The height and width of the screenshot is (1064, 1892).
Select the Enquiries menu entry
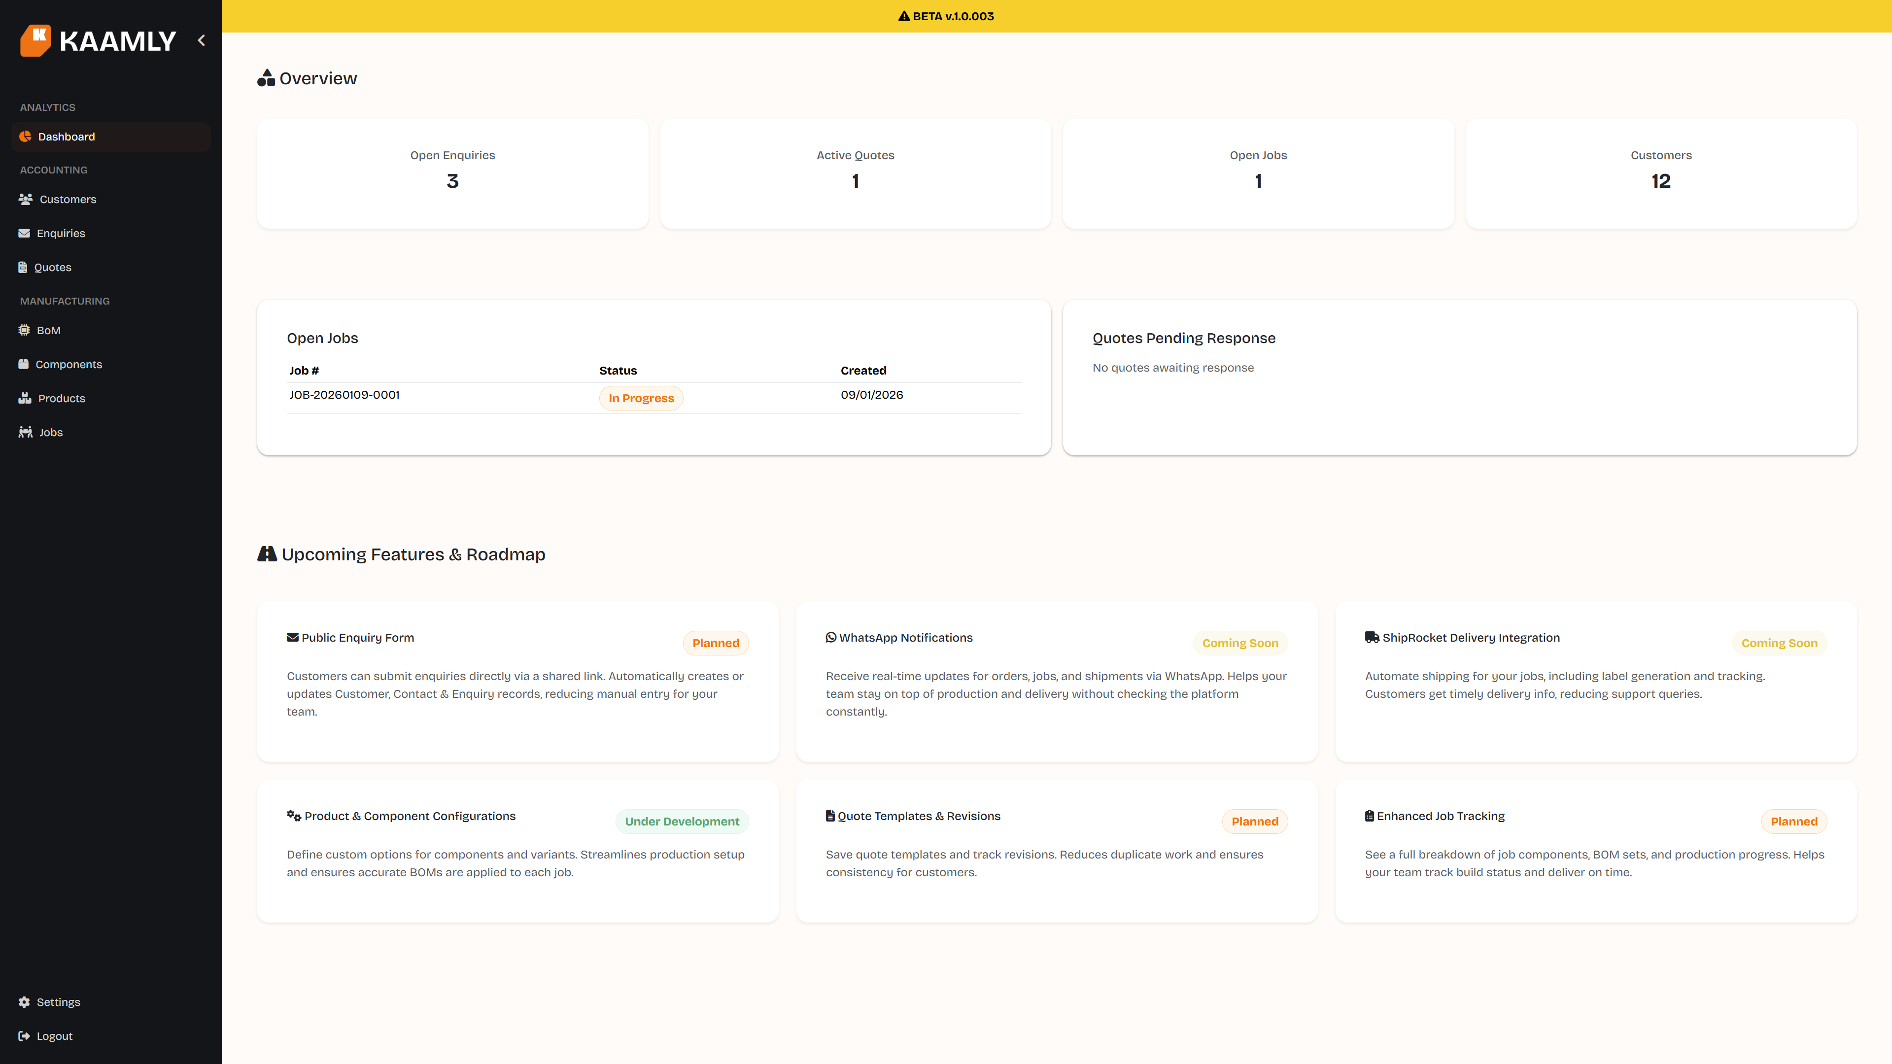[x=62, y=233]
